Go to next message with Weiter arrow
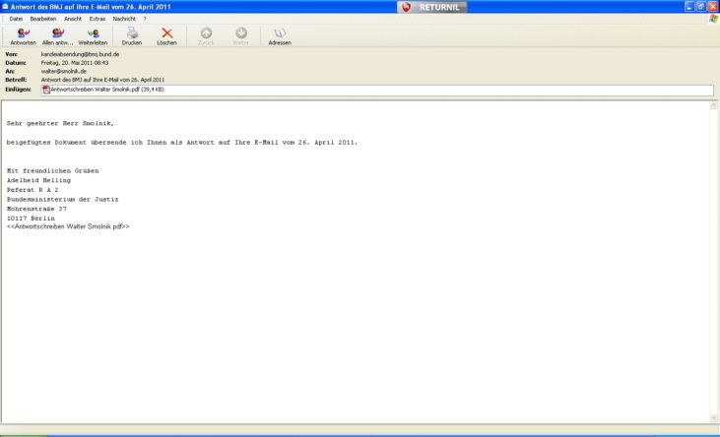Image resolution: width=720 pixels, height=437 pixels. click(x=241, y=35)
